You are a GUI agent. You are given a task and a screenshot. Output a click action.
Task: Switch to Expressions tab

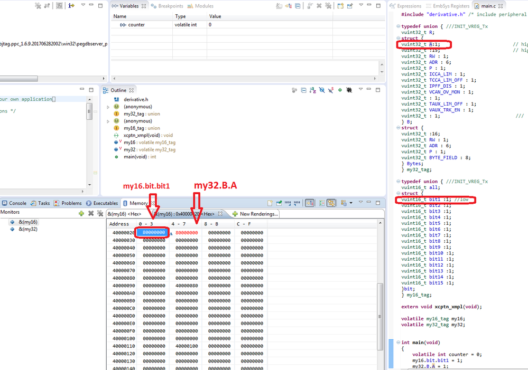[x=405, y=6]
